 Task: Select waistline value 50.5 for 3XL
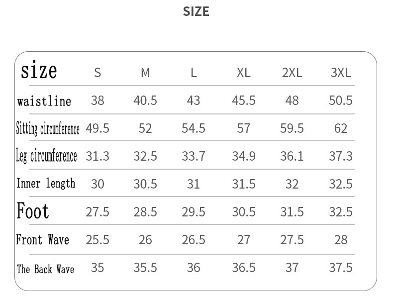coord(341,100)
